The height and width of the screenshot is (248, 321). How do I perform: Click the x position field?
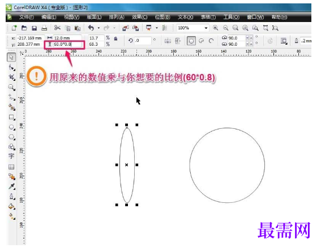31,38
